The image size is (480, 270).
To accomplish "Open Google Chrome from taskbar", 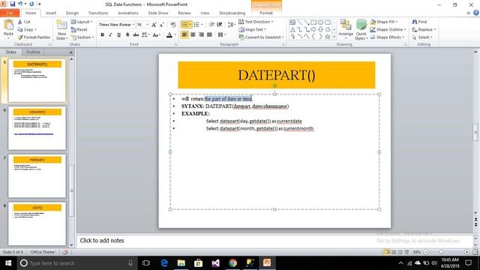I will click(x=232, y=263).
